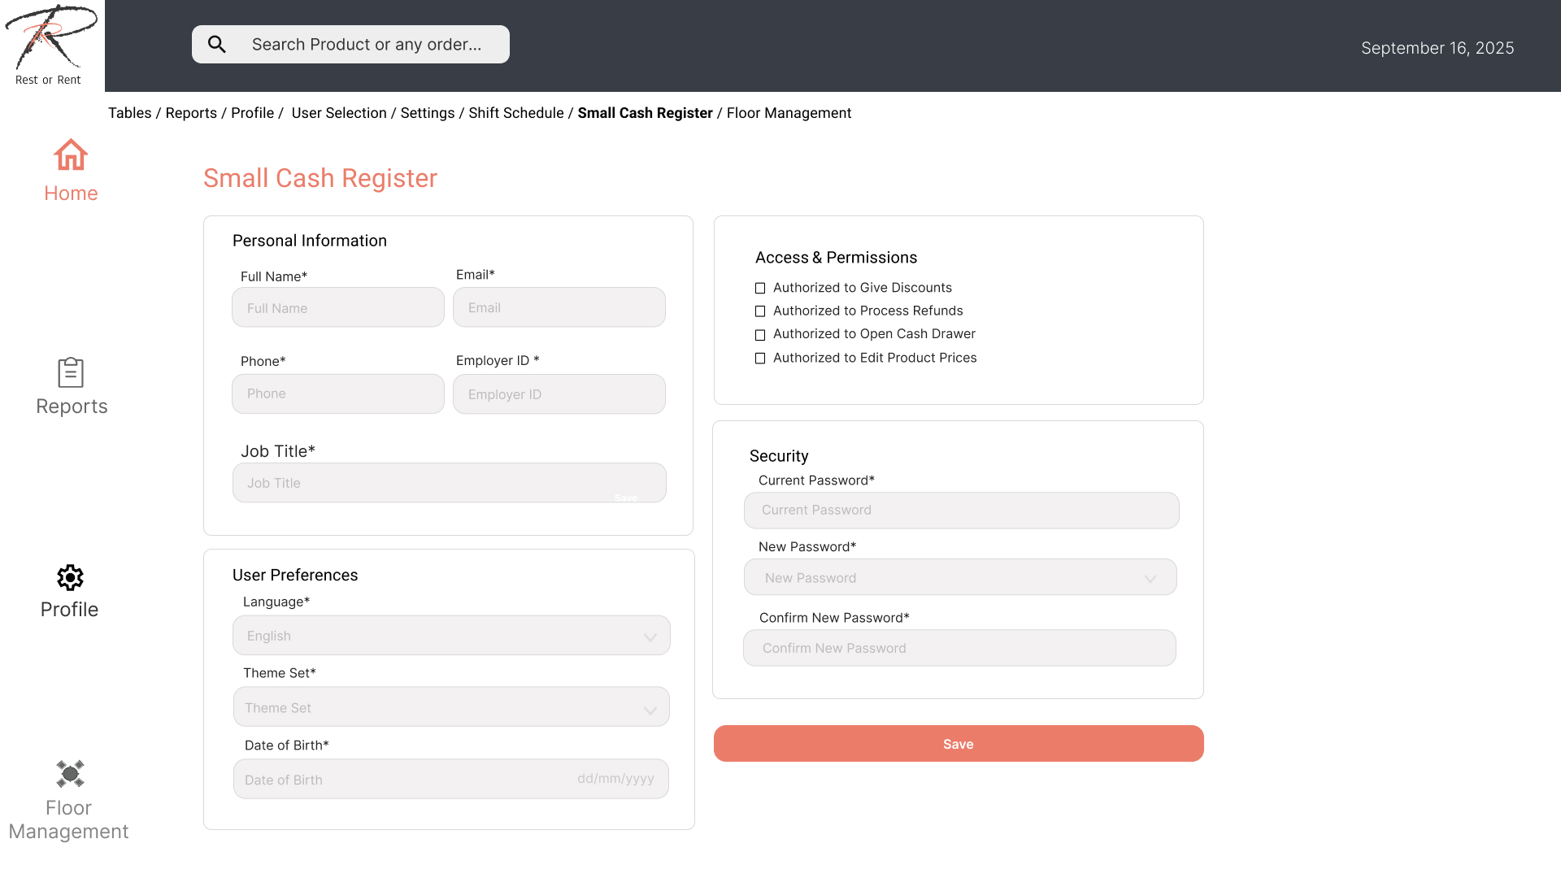Click the New Password field chevron

[1150, 579]
